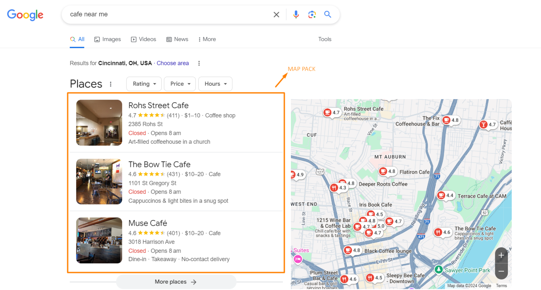Image resolution: width=541 pixels, height=290 pixels.
Task: Click the Choose area link
Action: (173, 63)
